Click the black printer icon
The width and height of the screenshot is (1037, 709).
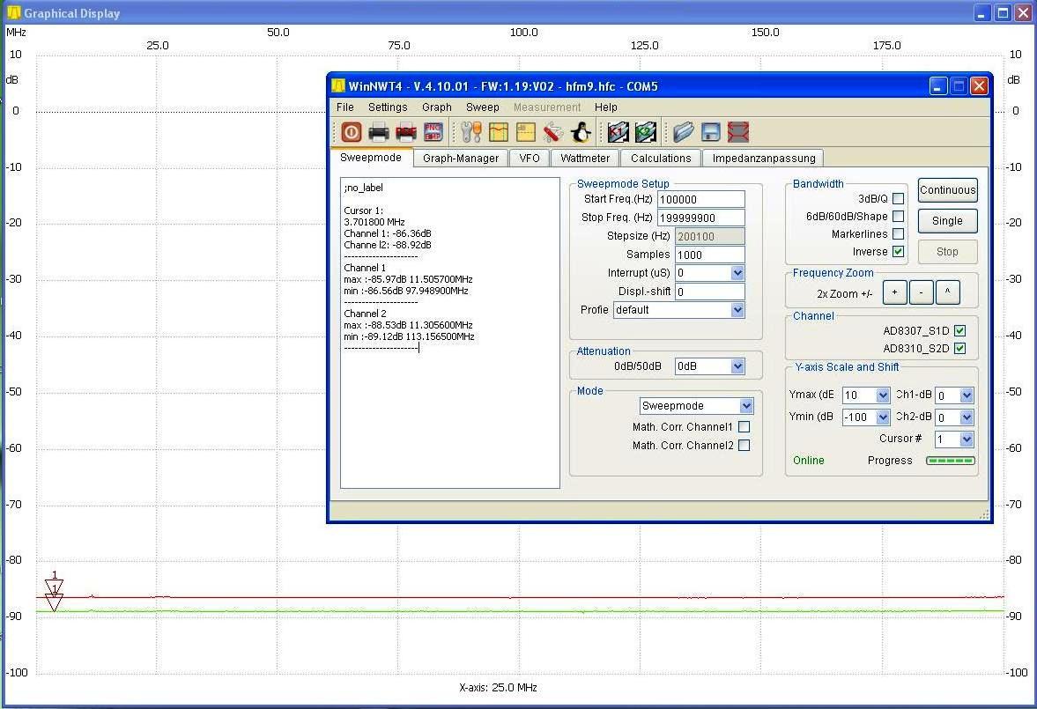(x=379, y=132)
